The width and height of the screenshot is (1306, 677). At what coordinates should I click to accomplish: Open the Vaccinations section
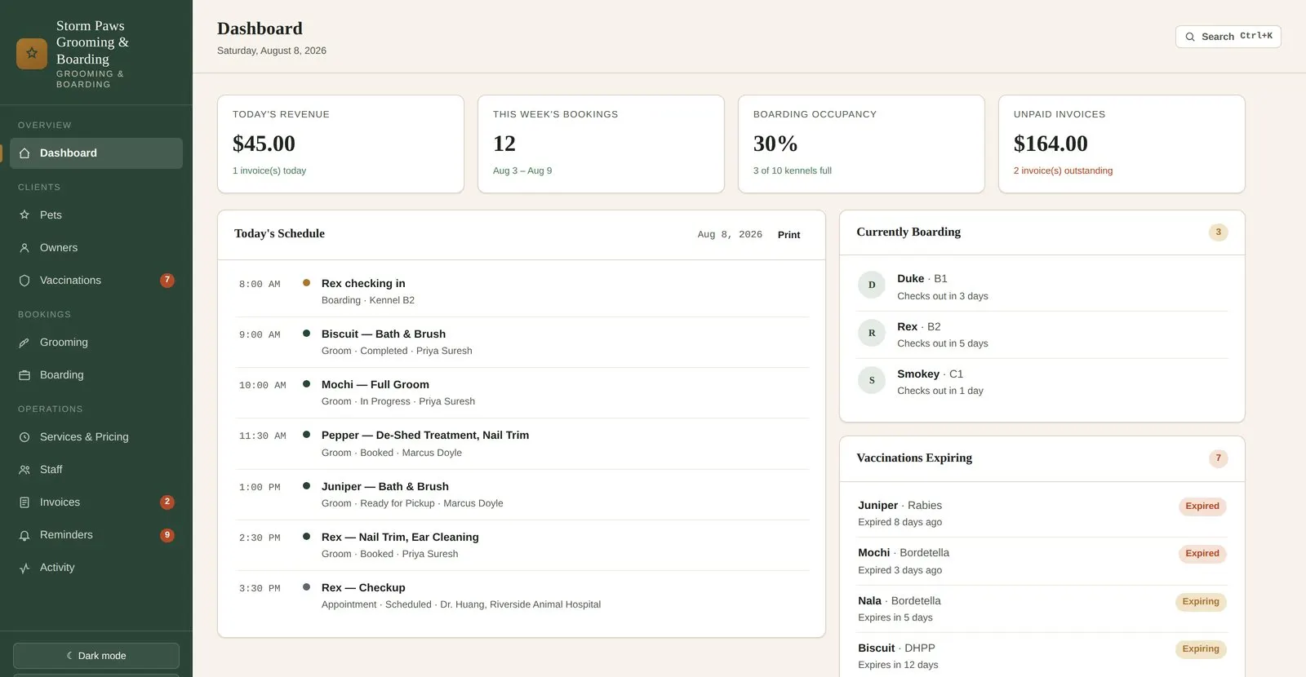pos(96,281)
